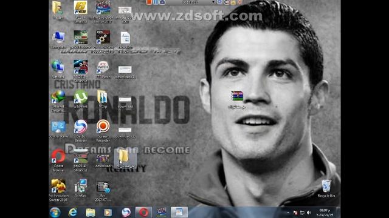
Task: Open the volume control in tray
Action: pyautogui.click(x=309, y=213)
